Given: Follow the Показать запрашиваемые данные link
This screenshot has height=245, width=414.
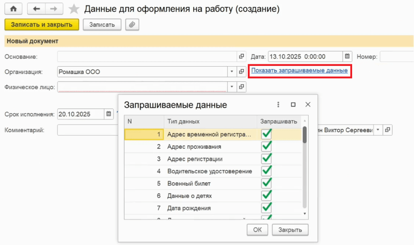Looking at the screenshot, I should pos(299,70).
